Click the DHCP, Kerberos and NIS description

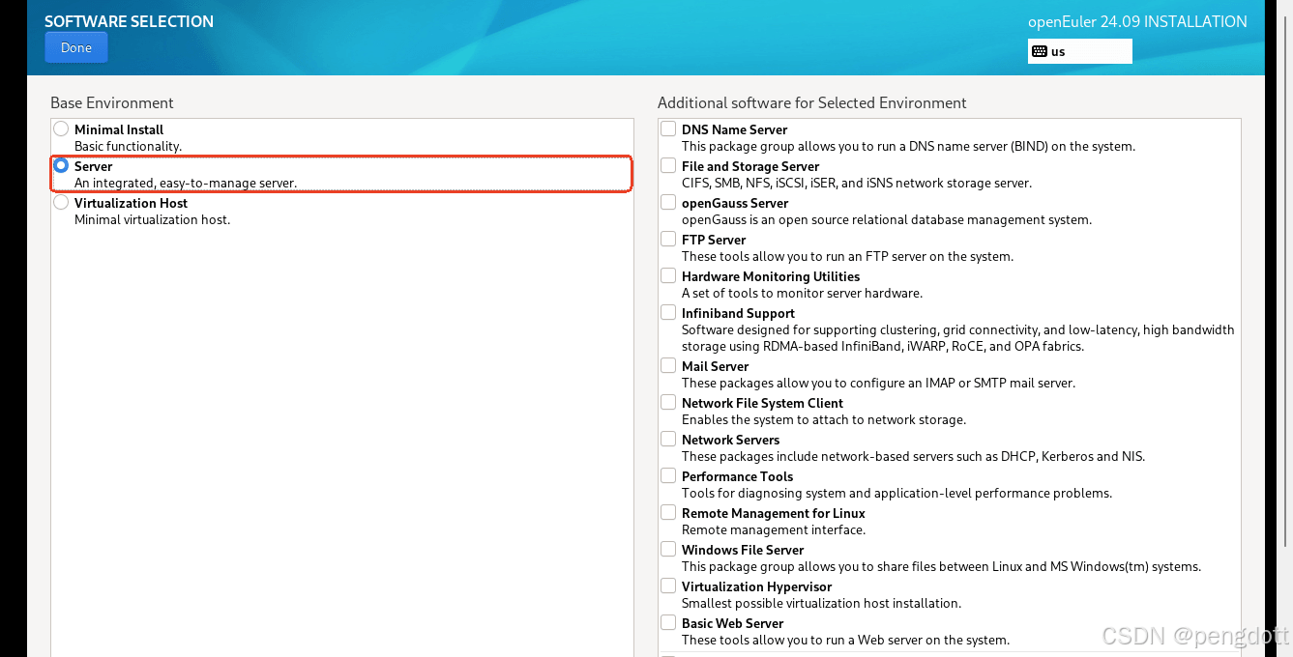point(913,457)
